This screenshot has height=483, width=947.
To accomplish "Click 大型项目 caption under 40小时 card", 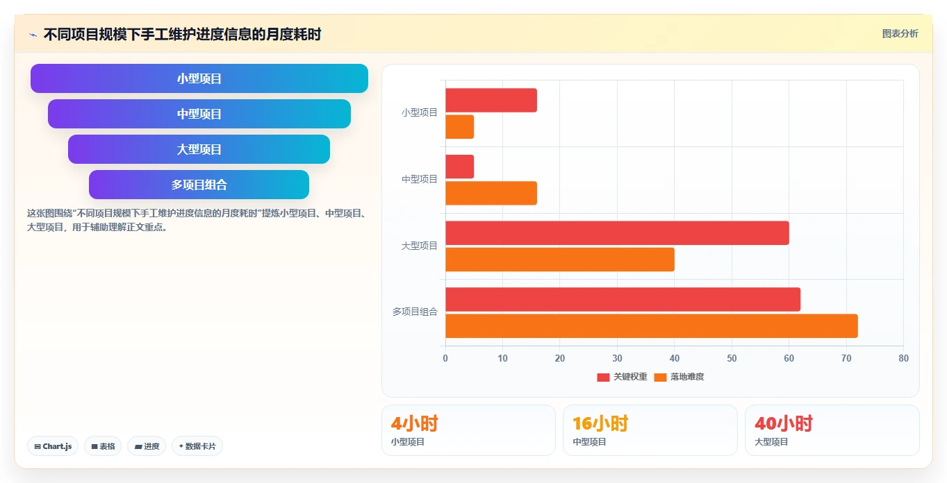I will 771,441.
